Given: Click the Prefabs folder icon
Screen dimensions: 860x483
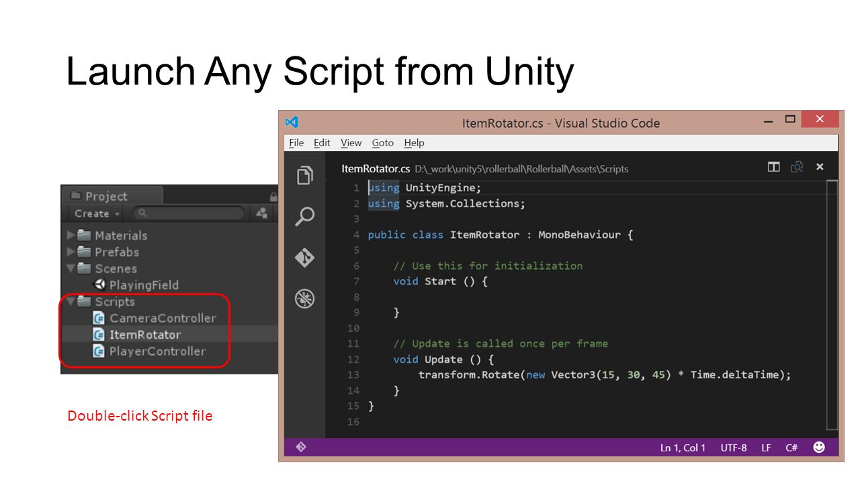Looking at the screenshot, I should coord(84,252).
